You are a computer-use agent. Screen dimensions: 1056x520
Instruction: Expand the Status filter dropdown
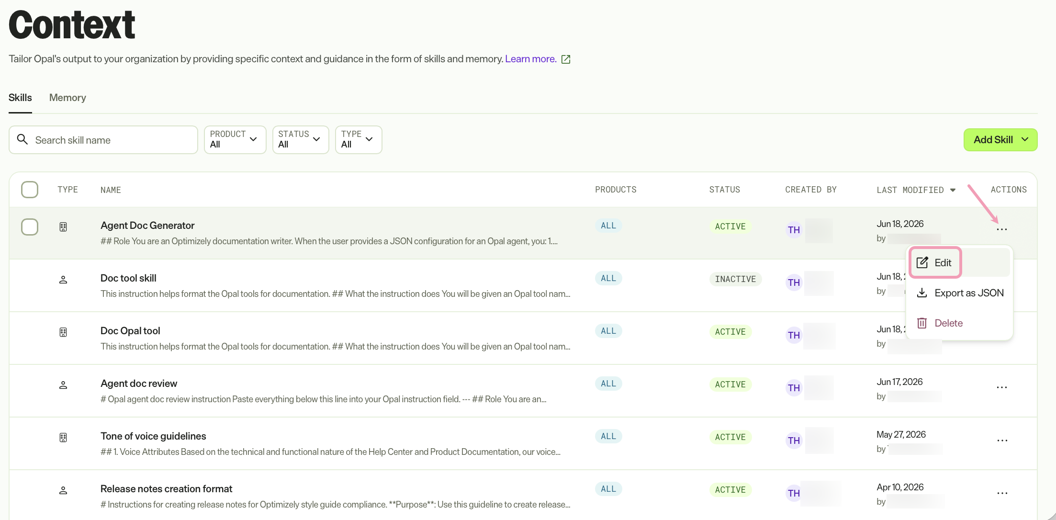[300, 140]
